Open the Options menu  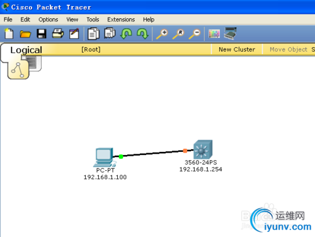tap(49, 20)
